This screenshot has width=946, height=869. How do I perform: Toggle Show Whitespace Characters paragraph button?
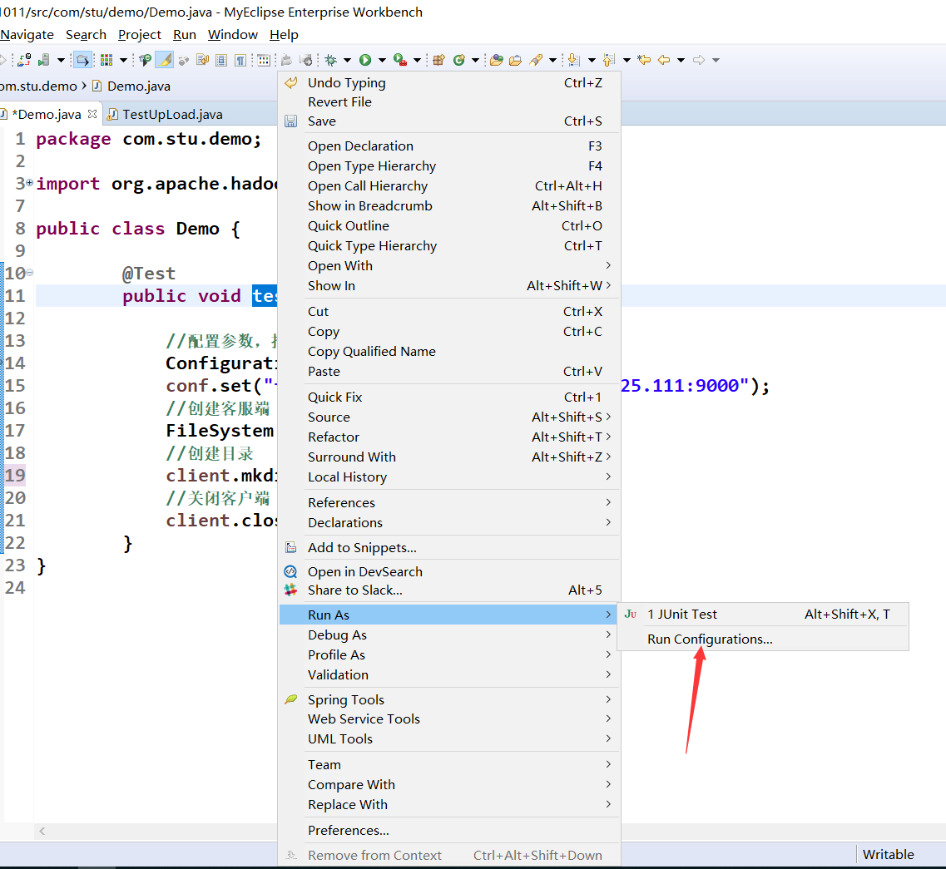(240, 60)
